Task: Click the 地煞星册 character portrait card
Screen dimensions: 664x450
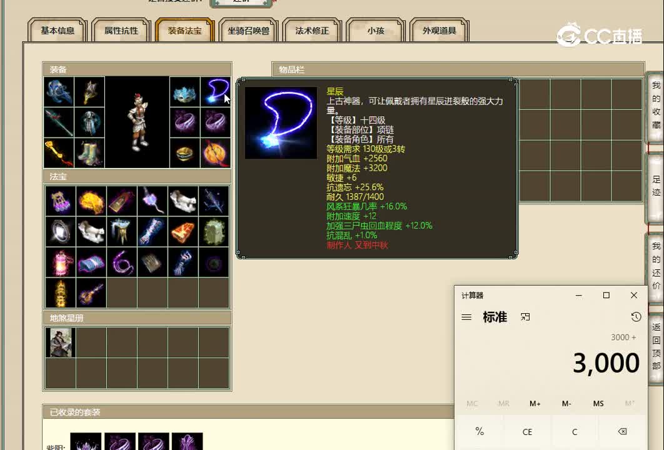Action: (61, 342)
